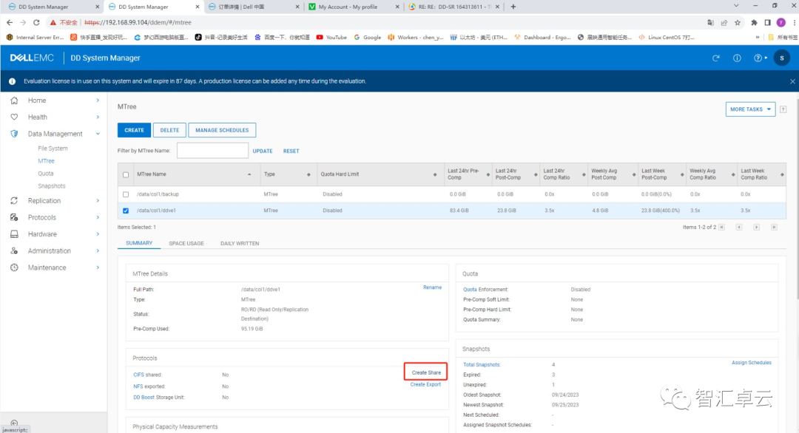Click the Rename link in MTree Details
This screenshot has height=433, width=799.
click(x=432, y=287)
